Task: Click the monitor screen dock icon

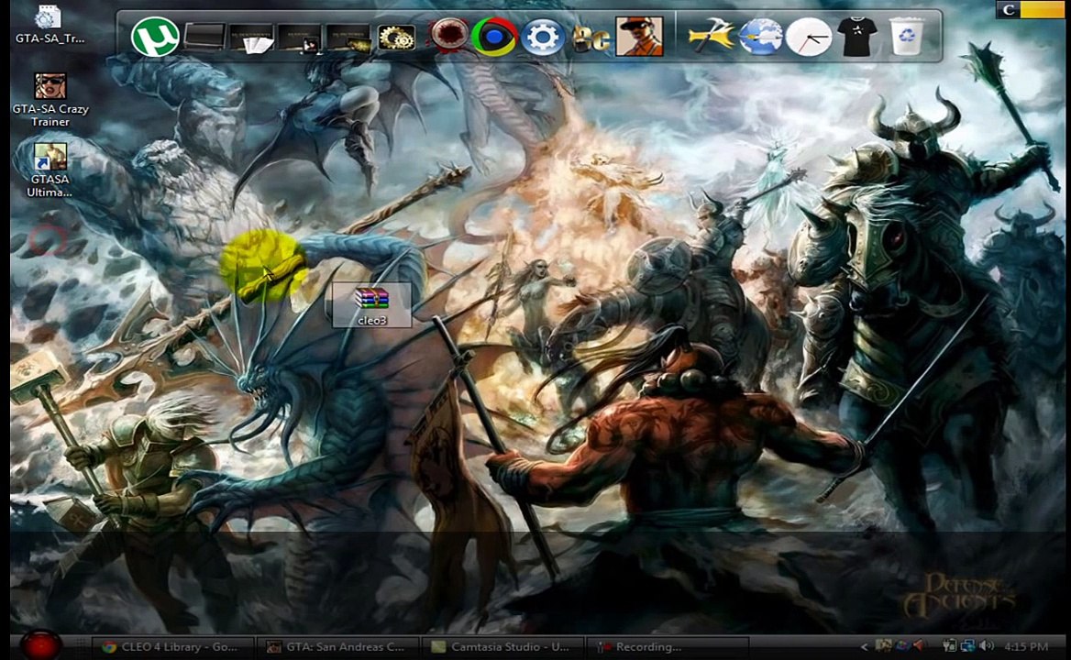Action: (204, 37)
